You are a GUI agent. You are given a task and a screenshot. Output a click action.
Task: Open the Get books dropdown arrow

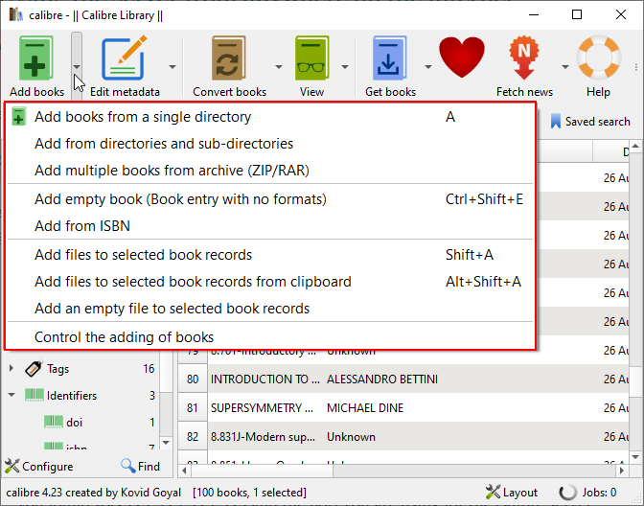tap(428, 66)
